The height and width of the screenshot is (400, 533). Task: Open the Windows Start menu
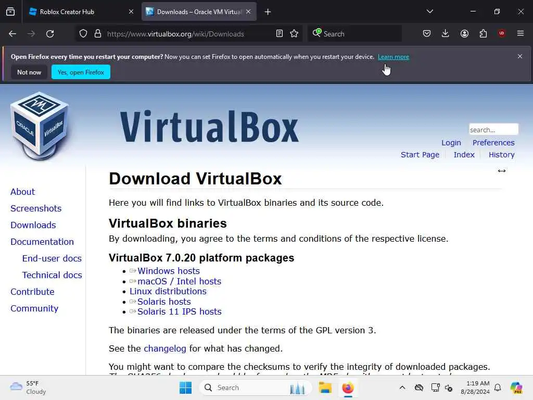tap(186, 387)
